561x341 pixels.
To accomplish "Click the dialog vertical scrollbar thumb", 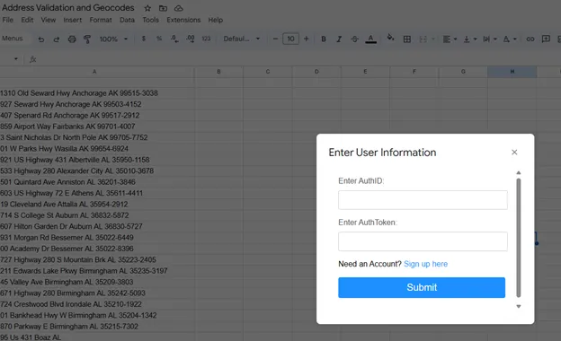I will tap(519, 238).
